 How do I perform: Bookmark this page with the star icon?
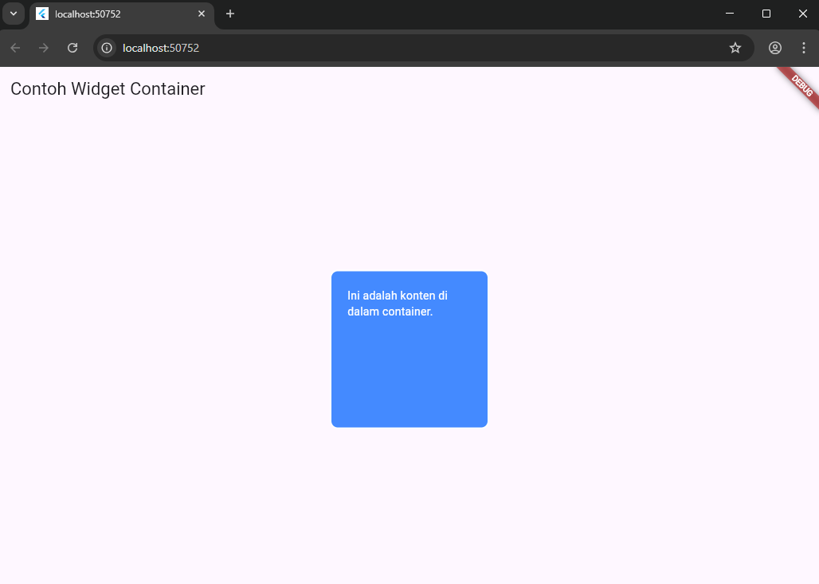point(735,48)
